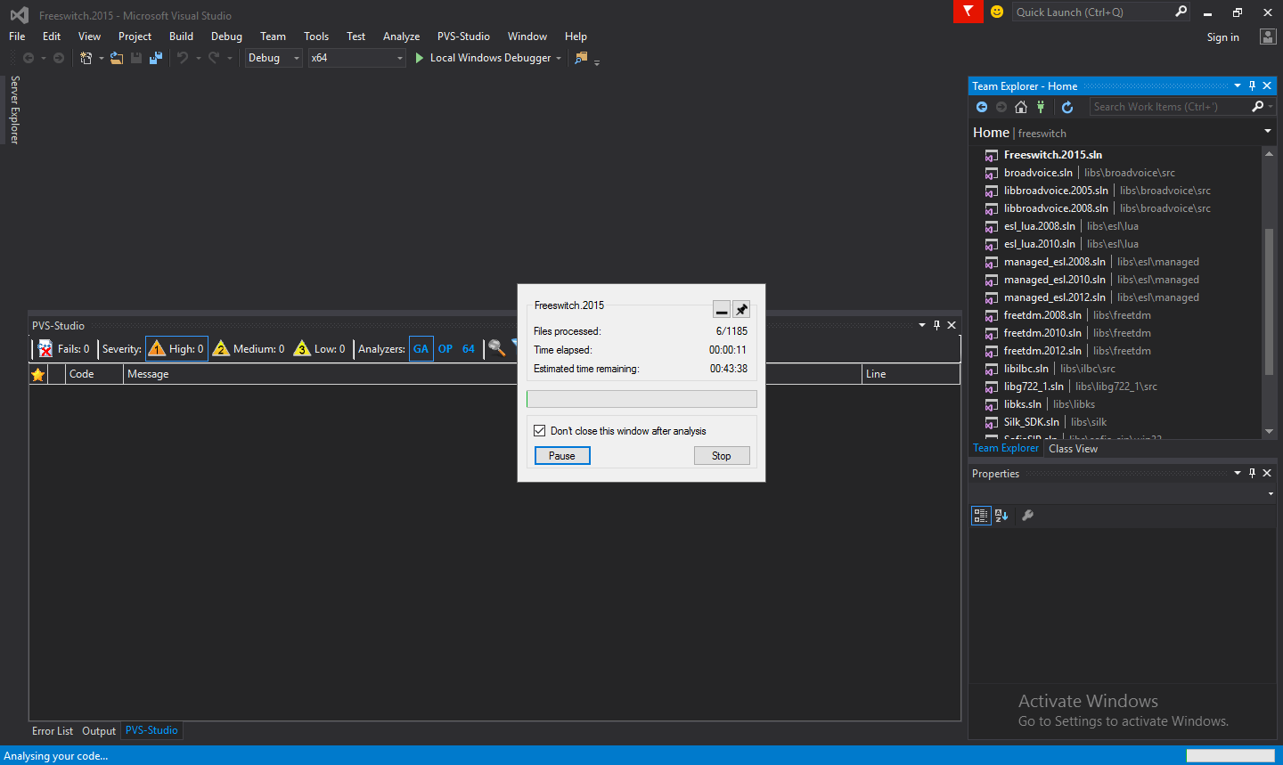This screenshot has height=765, width=1283.
Task: Open the PVS-Studio menu
Action: (463, 37)
